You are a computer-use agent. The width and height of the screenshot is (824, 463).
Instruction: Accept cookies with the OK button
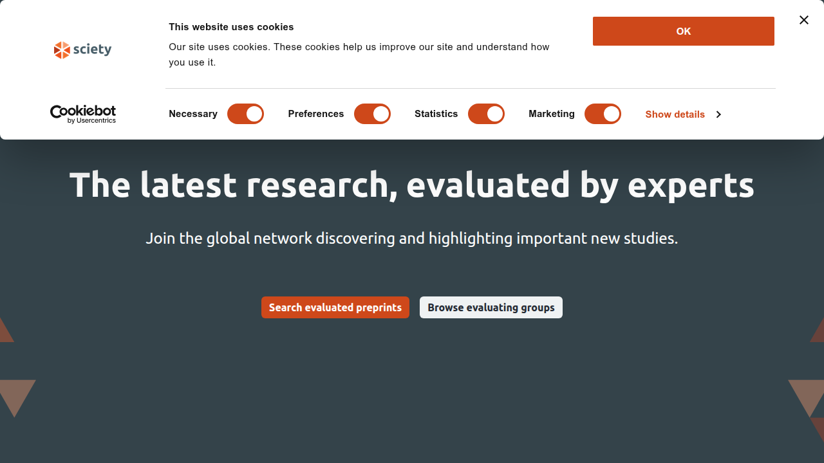[x=684, y=31]
